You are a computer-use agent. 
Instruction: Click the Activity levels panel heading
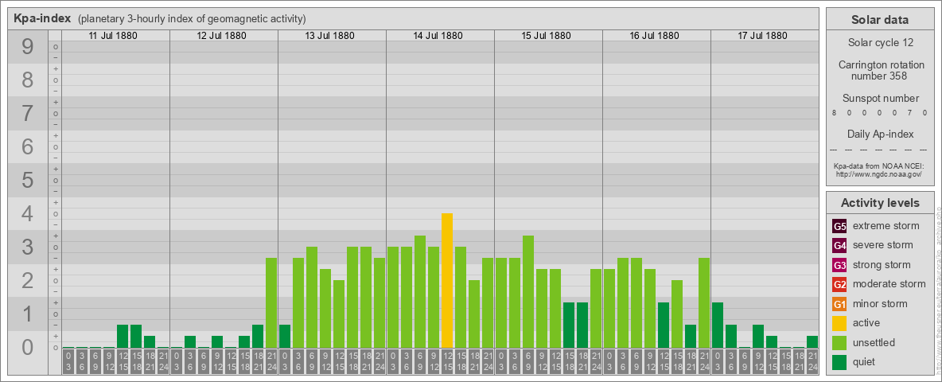[x=879, y=203]
